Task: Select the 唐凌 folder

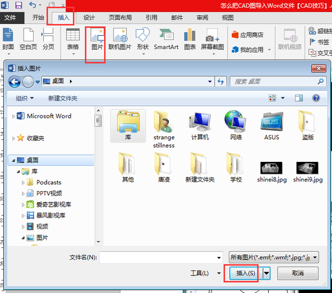Action: coord(164,168)
